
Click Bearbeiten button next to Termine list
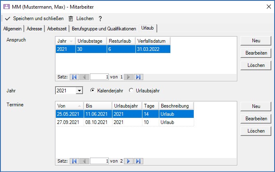pyautogui.click(x=256, y=119)
